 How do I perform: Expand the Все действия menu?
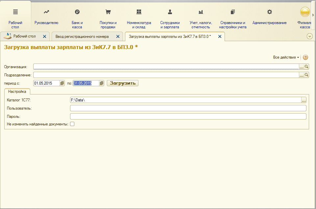286,57
